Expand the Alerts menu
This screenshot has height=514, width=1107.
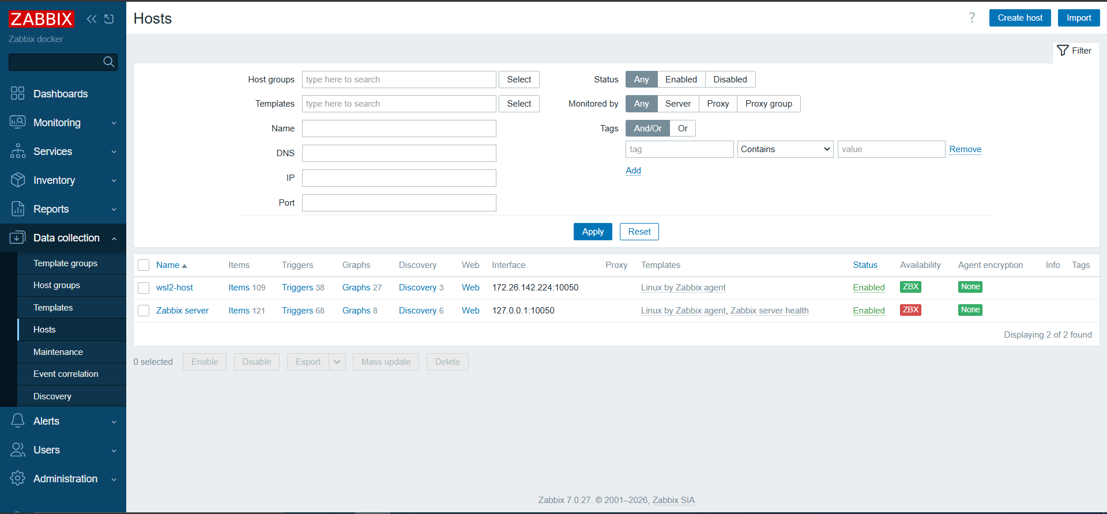[x=63, y=421]
